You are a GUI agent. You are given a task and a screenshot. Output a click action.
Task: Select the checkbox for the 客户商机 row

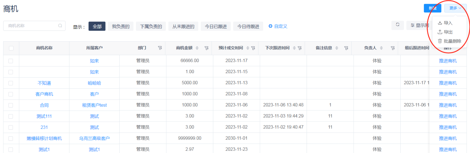click(11, 94)
